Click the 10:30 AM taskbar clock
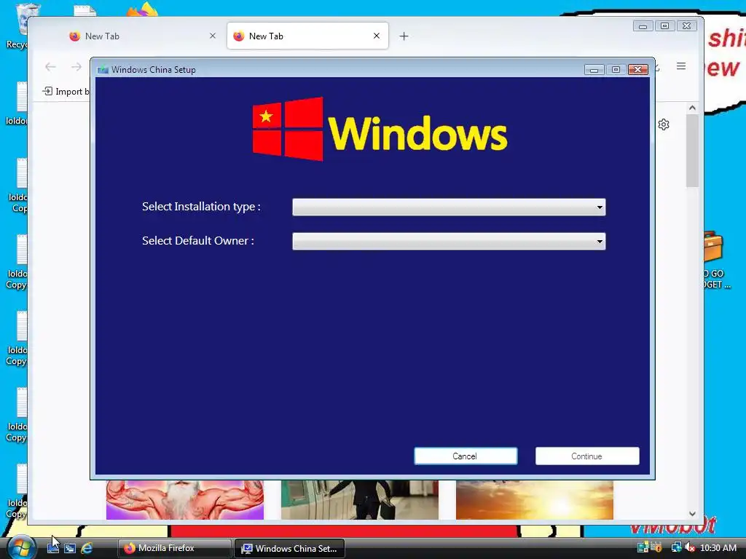 pos(718,548)
